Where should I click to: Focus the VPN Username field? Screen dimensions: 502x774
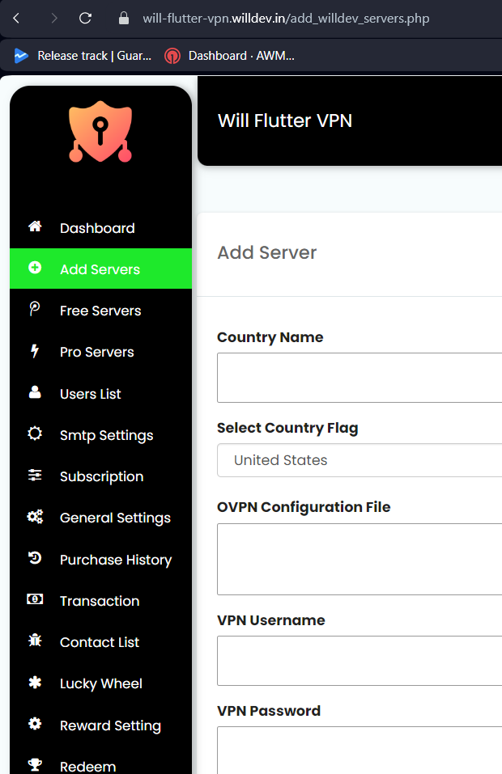click(x=359, y=661)
